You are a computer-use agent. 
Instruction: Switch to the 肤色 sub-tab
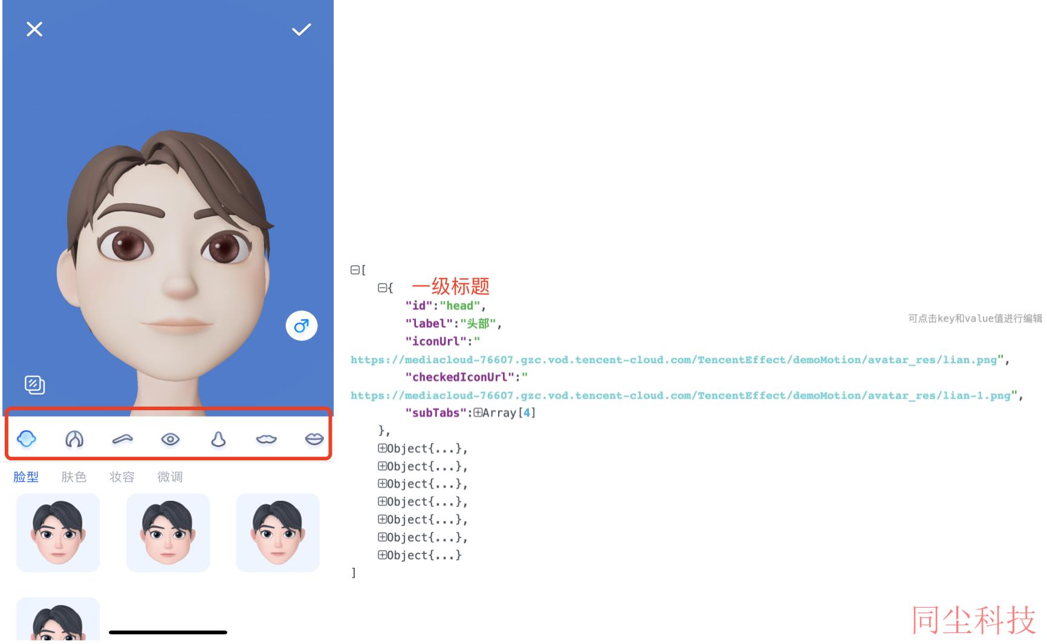tap(74, 477)
